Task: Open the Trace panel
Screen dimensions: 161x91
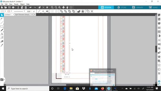Action: pos(159,32)
